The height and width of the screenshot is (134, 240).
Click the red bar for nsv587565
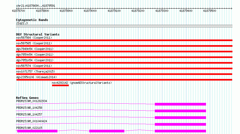click(x=124, y=46)
